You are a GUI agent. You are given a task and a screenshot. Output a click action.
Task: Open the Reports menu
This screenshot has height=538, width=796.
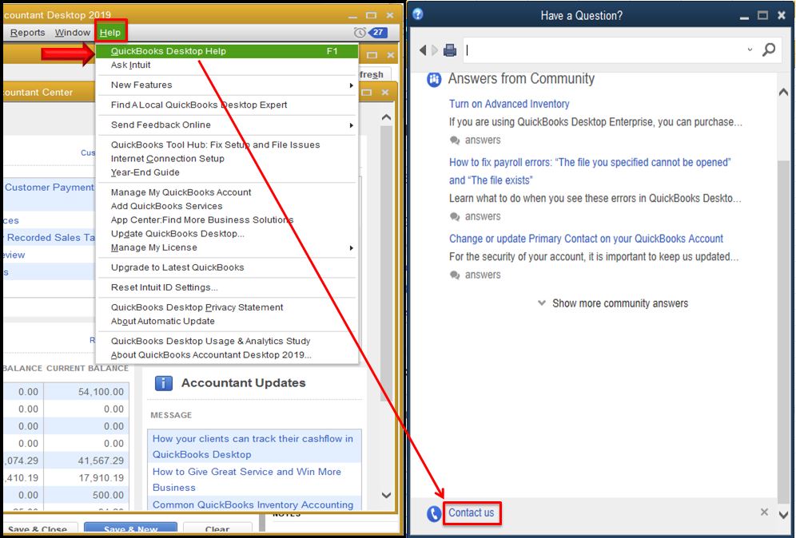click(27, 33)
